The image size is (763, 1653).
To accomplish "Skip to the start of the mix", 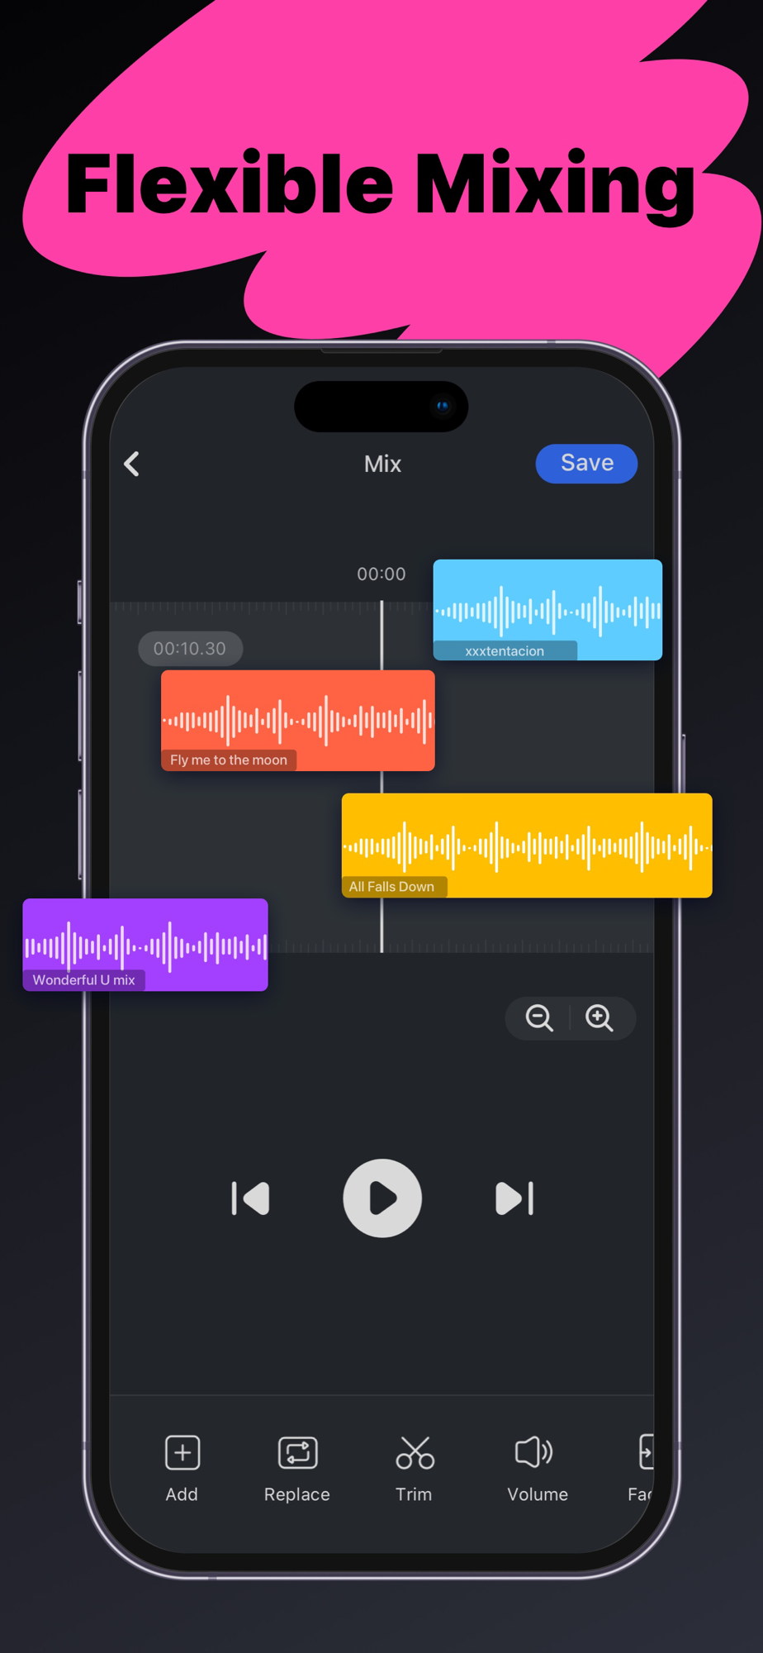I will (x=250, y=1198).
